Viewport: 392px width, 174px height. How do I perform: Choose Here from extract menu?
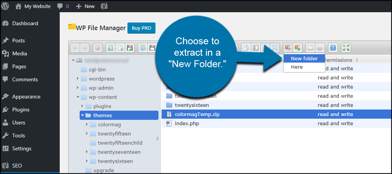[x=304, y=67]
